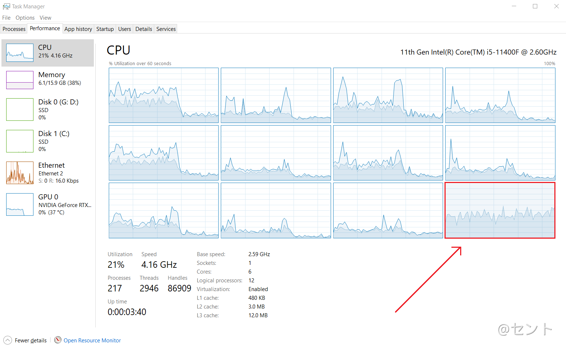Collapse view with Fewer details chevron

tap(8, 340)
